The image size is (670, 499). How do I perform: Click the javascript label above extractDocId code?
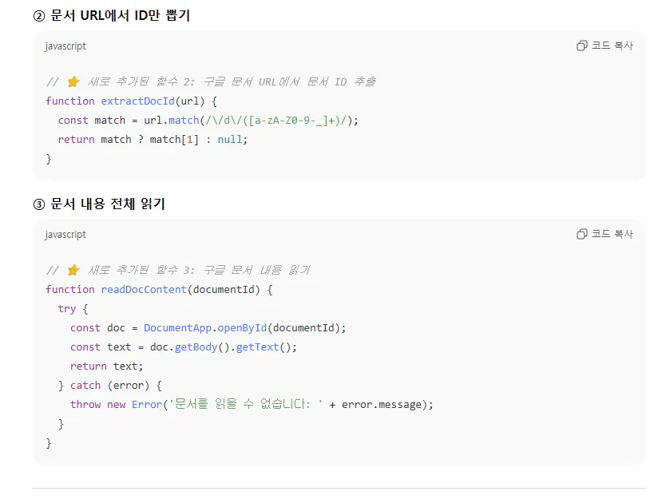(65, 46)
